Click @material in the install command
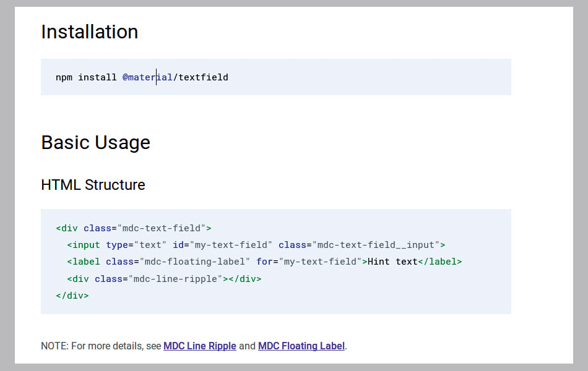 (x=147, y=77)
